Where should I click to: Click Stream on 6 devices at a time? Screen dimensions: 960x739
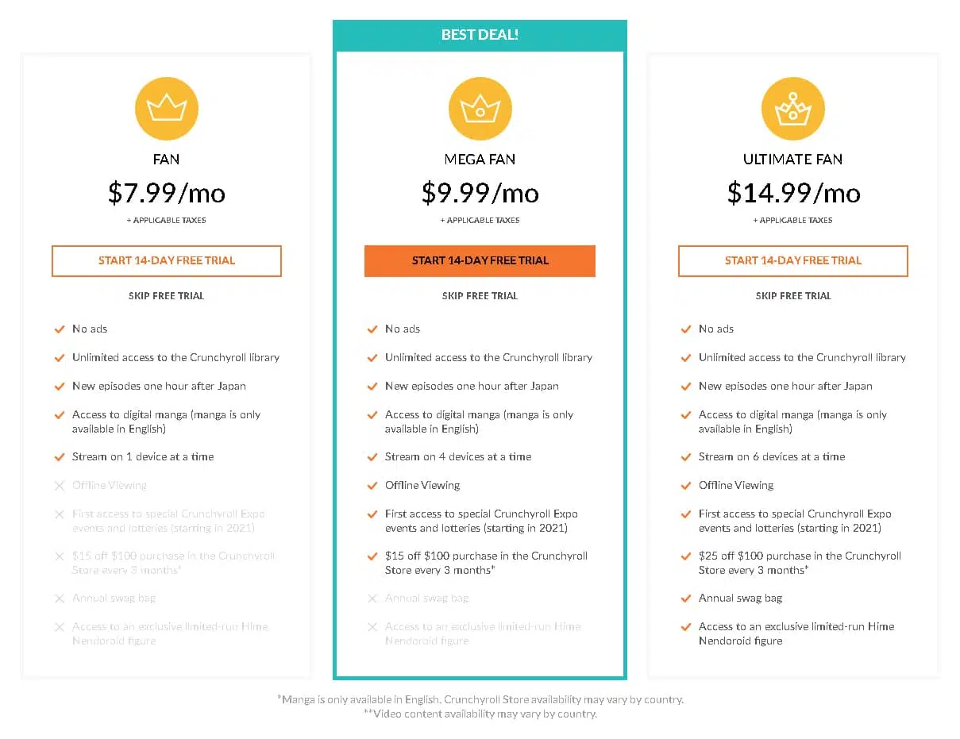pyautogui.click(x=772, y=456)
